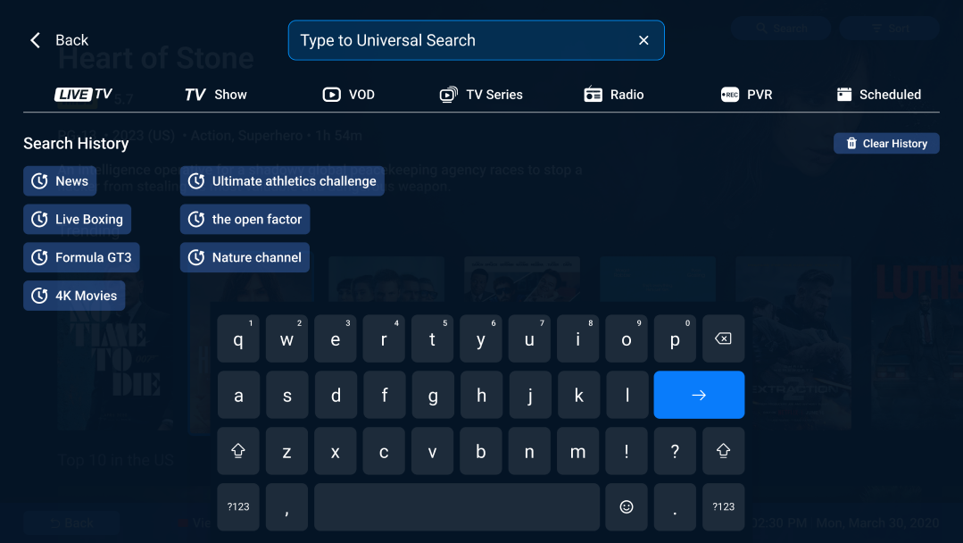
Task: Toggle the left Shift key on keyboard
Action: (x=238, y=451)
